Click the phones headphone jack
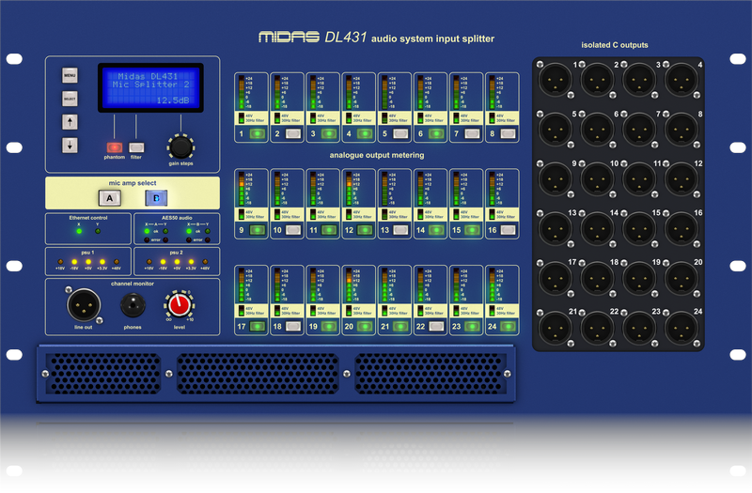752x493 pixels. click(x=133, y=305)
